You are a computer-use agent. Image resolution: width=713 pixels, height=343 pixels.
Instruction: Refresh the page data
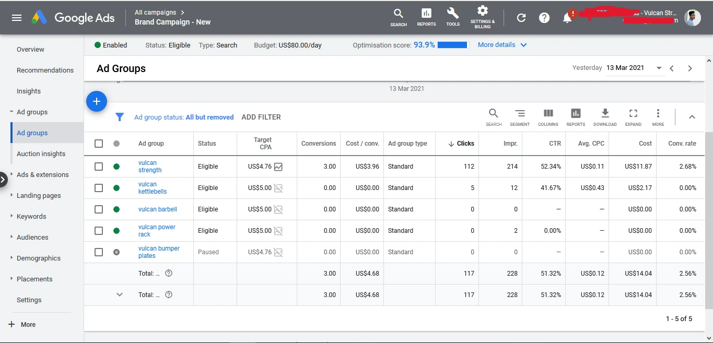(521, 18)
